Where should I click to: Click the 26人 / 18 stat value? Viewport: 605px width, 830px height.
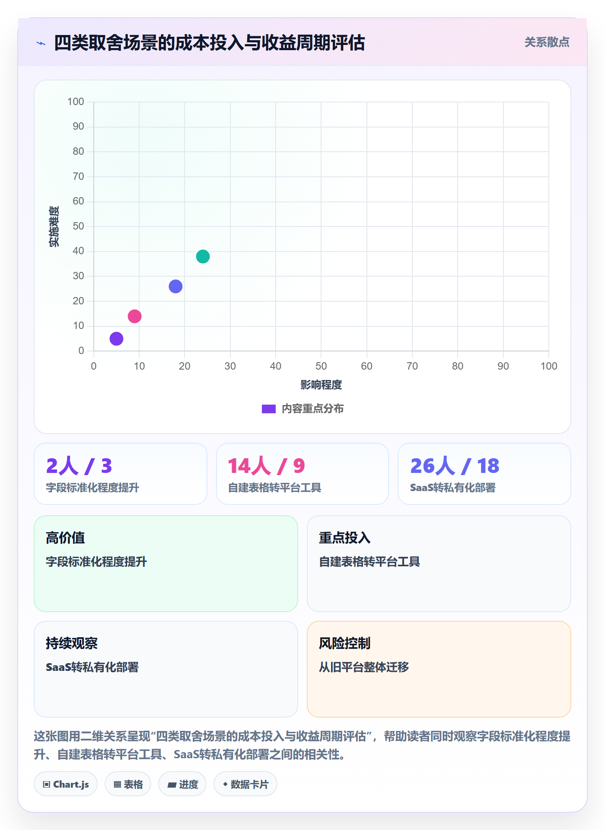(455, 466)
